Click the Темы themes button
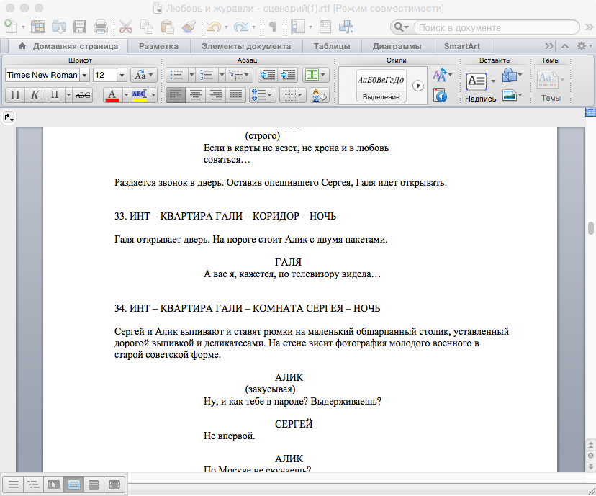This screenshot has width=596, height=496. [x=551, y=86]
